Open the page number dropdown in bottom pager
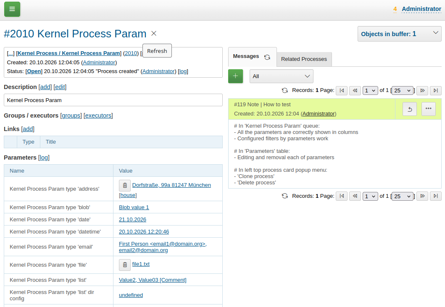The width and height of the screenshot is (445, 307). 370,196
